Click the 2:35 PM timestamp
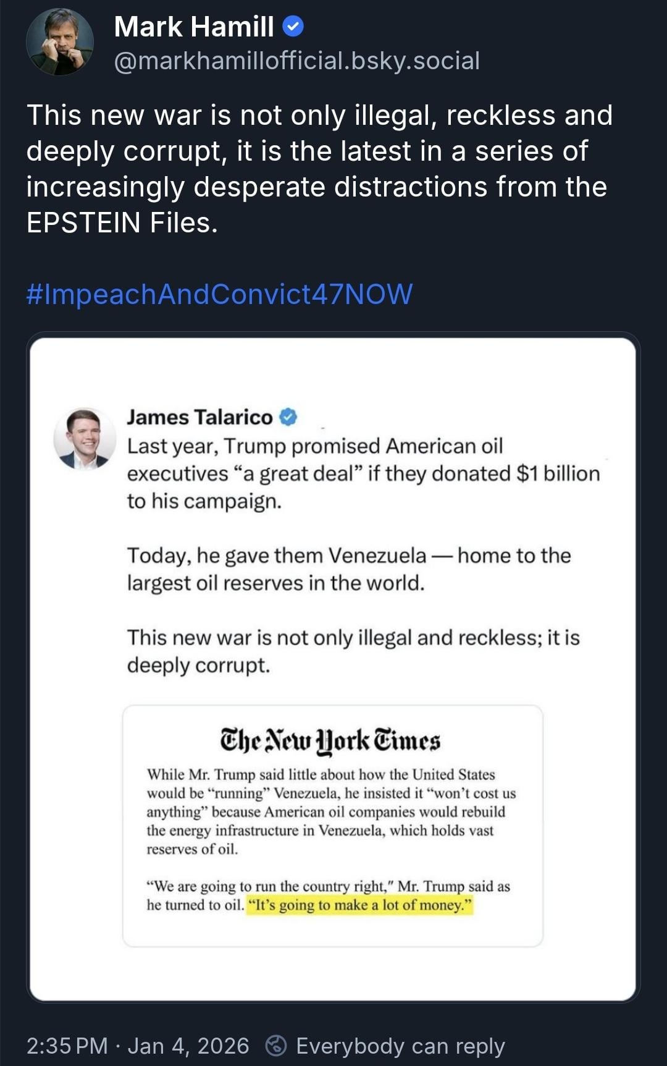 pyautogui.click(x=67, y=1046)
